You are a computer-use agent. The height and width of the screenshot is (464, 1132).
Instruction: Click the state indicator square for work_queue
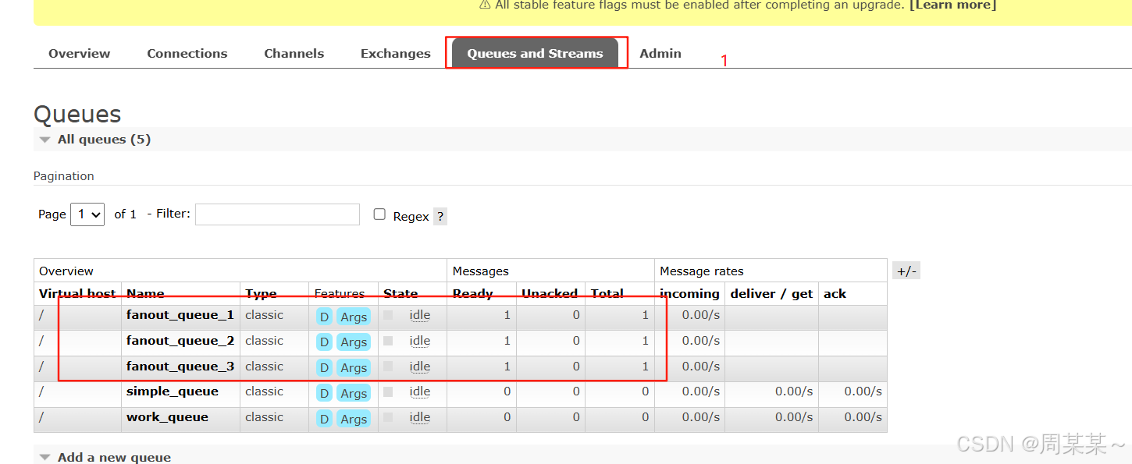388,417
